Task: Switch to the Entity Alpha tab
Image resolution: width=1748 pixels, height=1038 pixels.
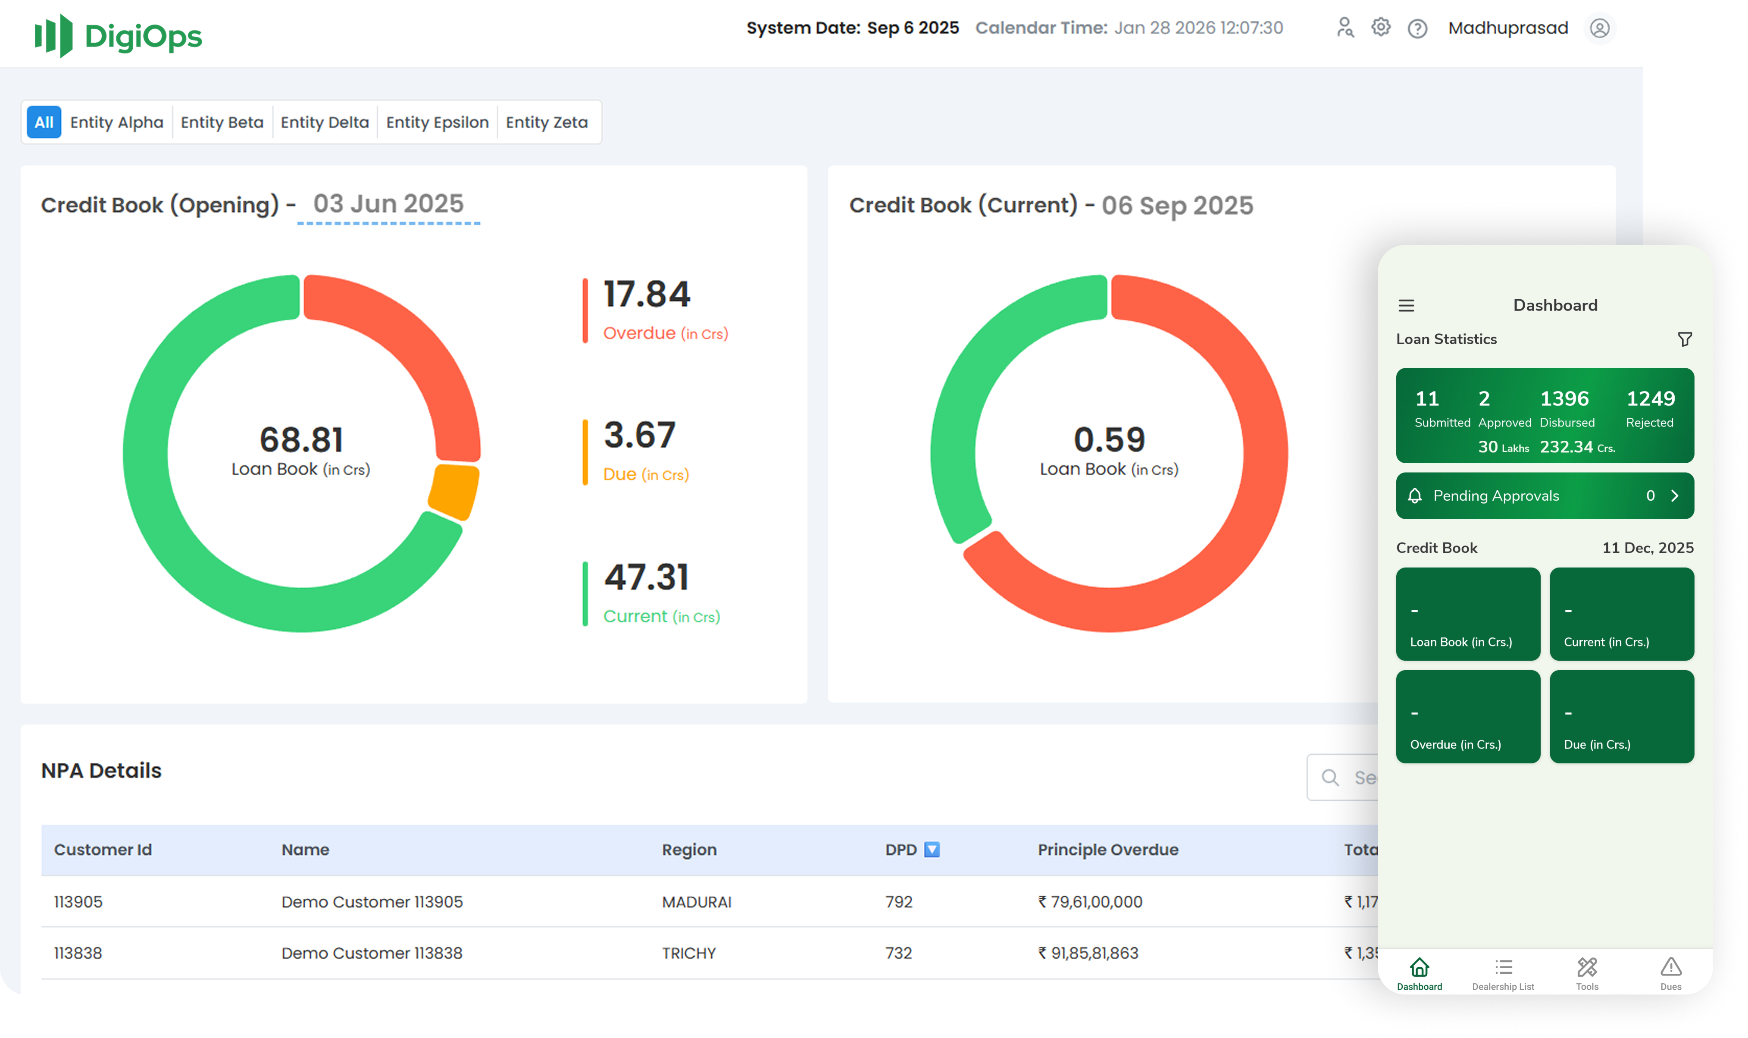Action: [116, 122]
